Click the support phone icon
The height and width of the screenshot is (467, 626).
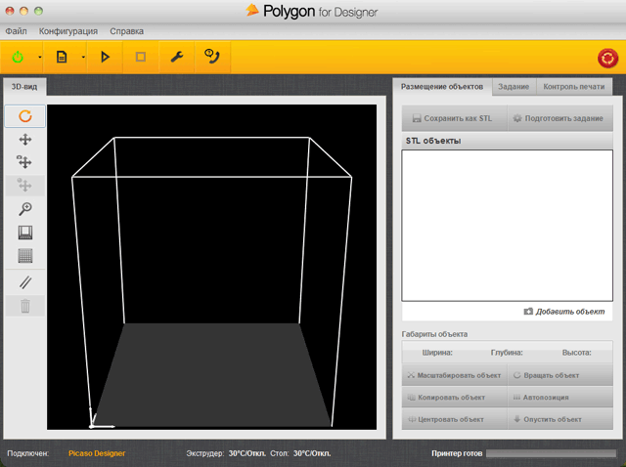(x=211, y=57)
